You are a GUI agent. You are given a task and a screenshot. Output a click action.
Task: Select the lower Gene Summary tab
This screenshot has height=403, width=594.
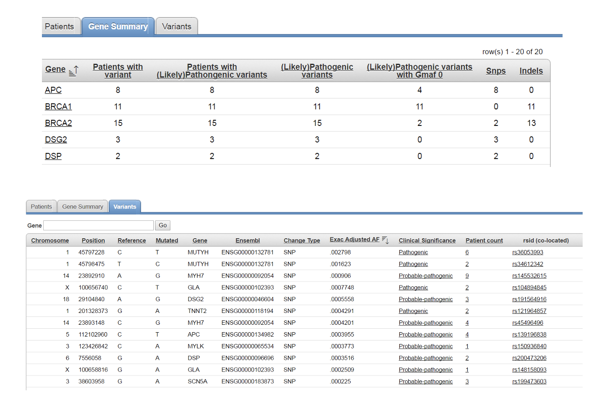[83, 207]
